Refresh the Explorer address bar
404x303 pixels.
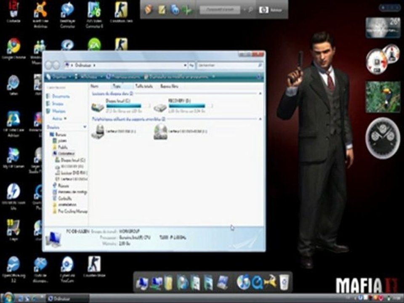(x=191, y=66)
